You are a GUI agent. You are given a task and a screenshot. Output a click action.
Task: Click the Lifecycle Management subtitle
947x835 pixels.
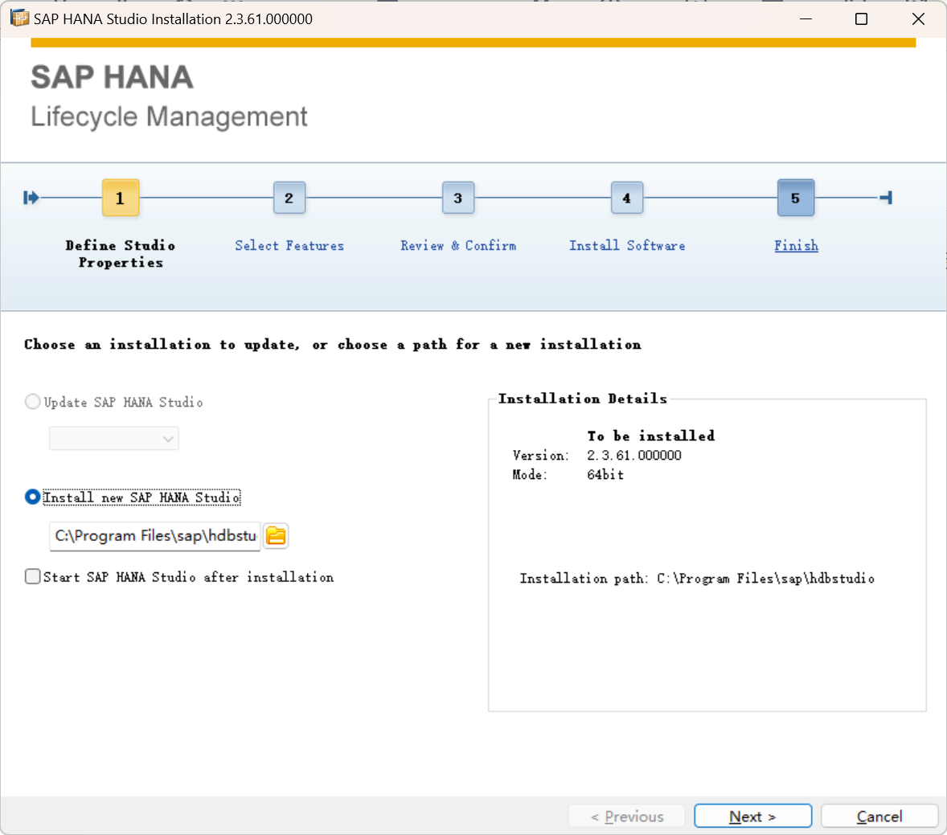coord(169,117)
